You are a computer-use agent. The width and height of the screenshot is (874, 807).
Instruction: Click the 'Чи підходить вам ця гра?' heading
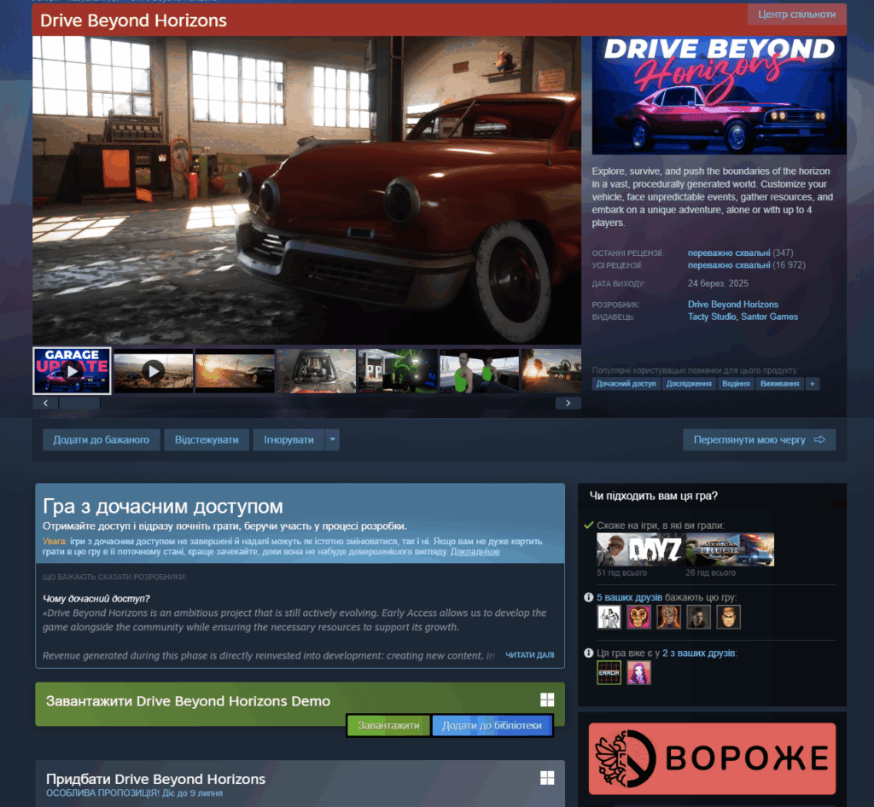(654, 496)
